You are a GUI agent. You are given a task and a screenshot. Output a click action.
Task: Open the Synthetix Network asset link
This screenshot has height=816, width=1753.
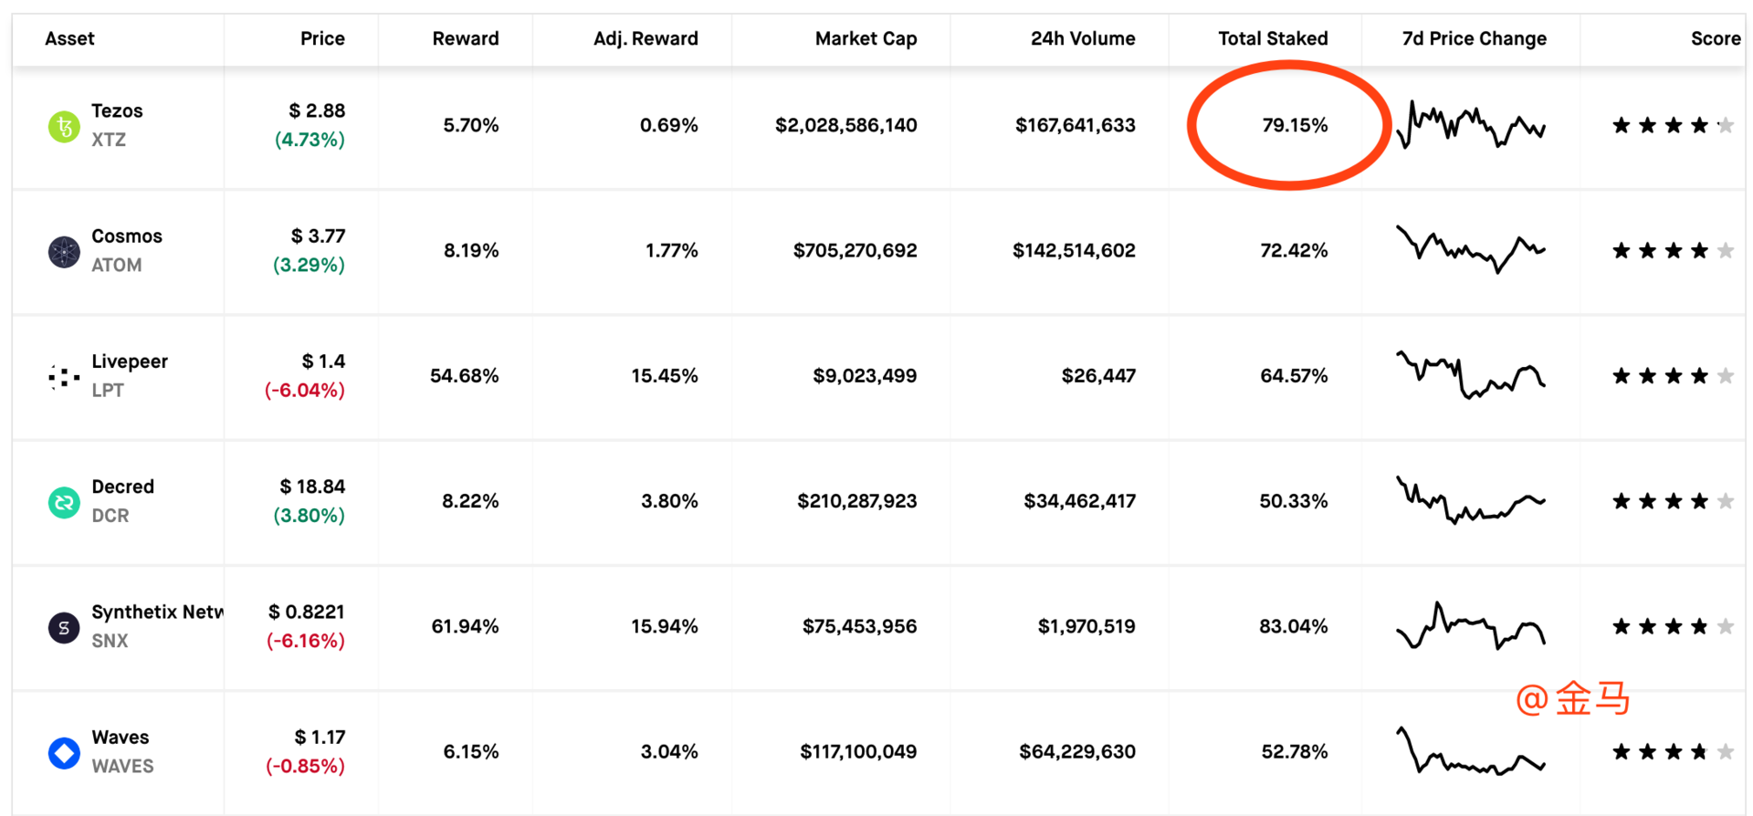click(x=157, y=612)
